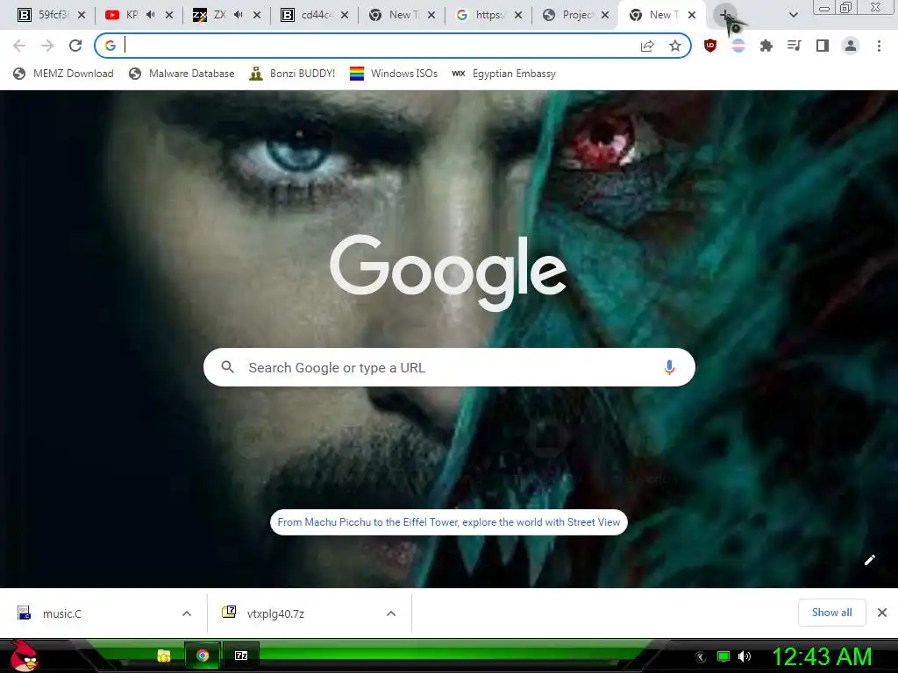Open the MEMZ Download bookmark

coord(63,74)
